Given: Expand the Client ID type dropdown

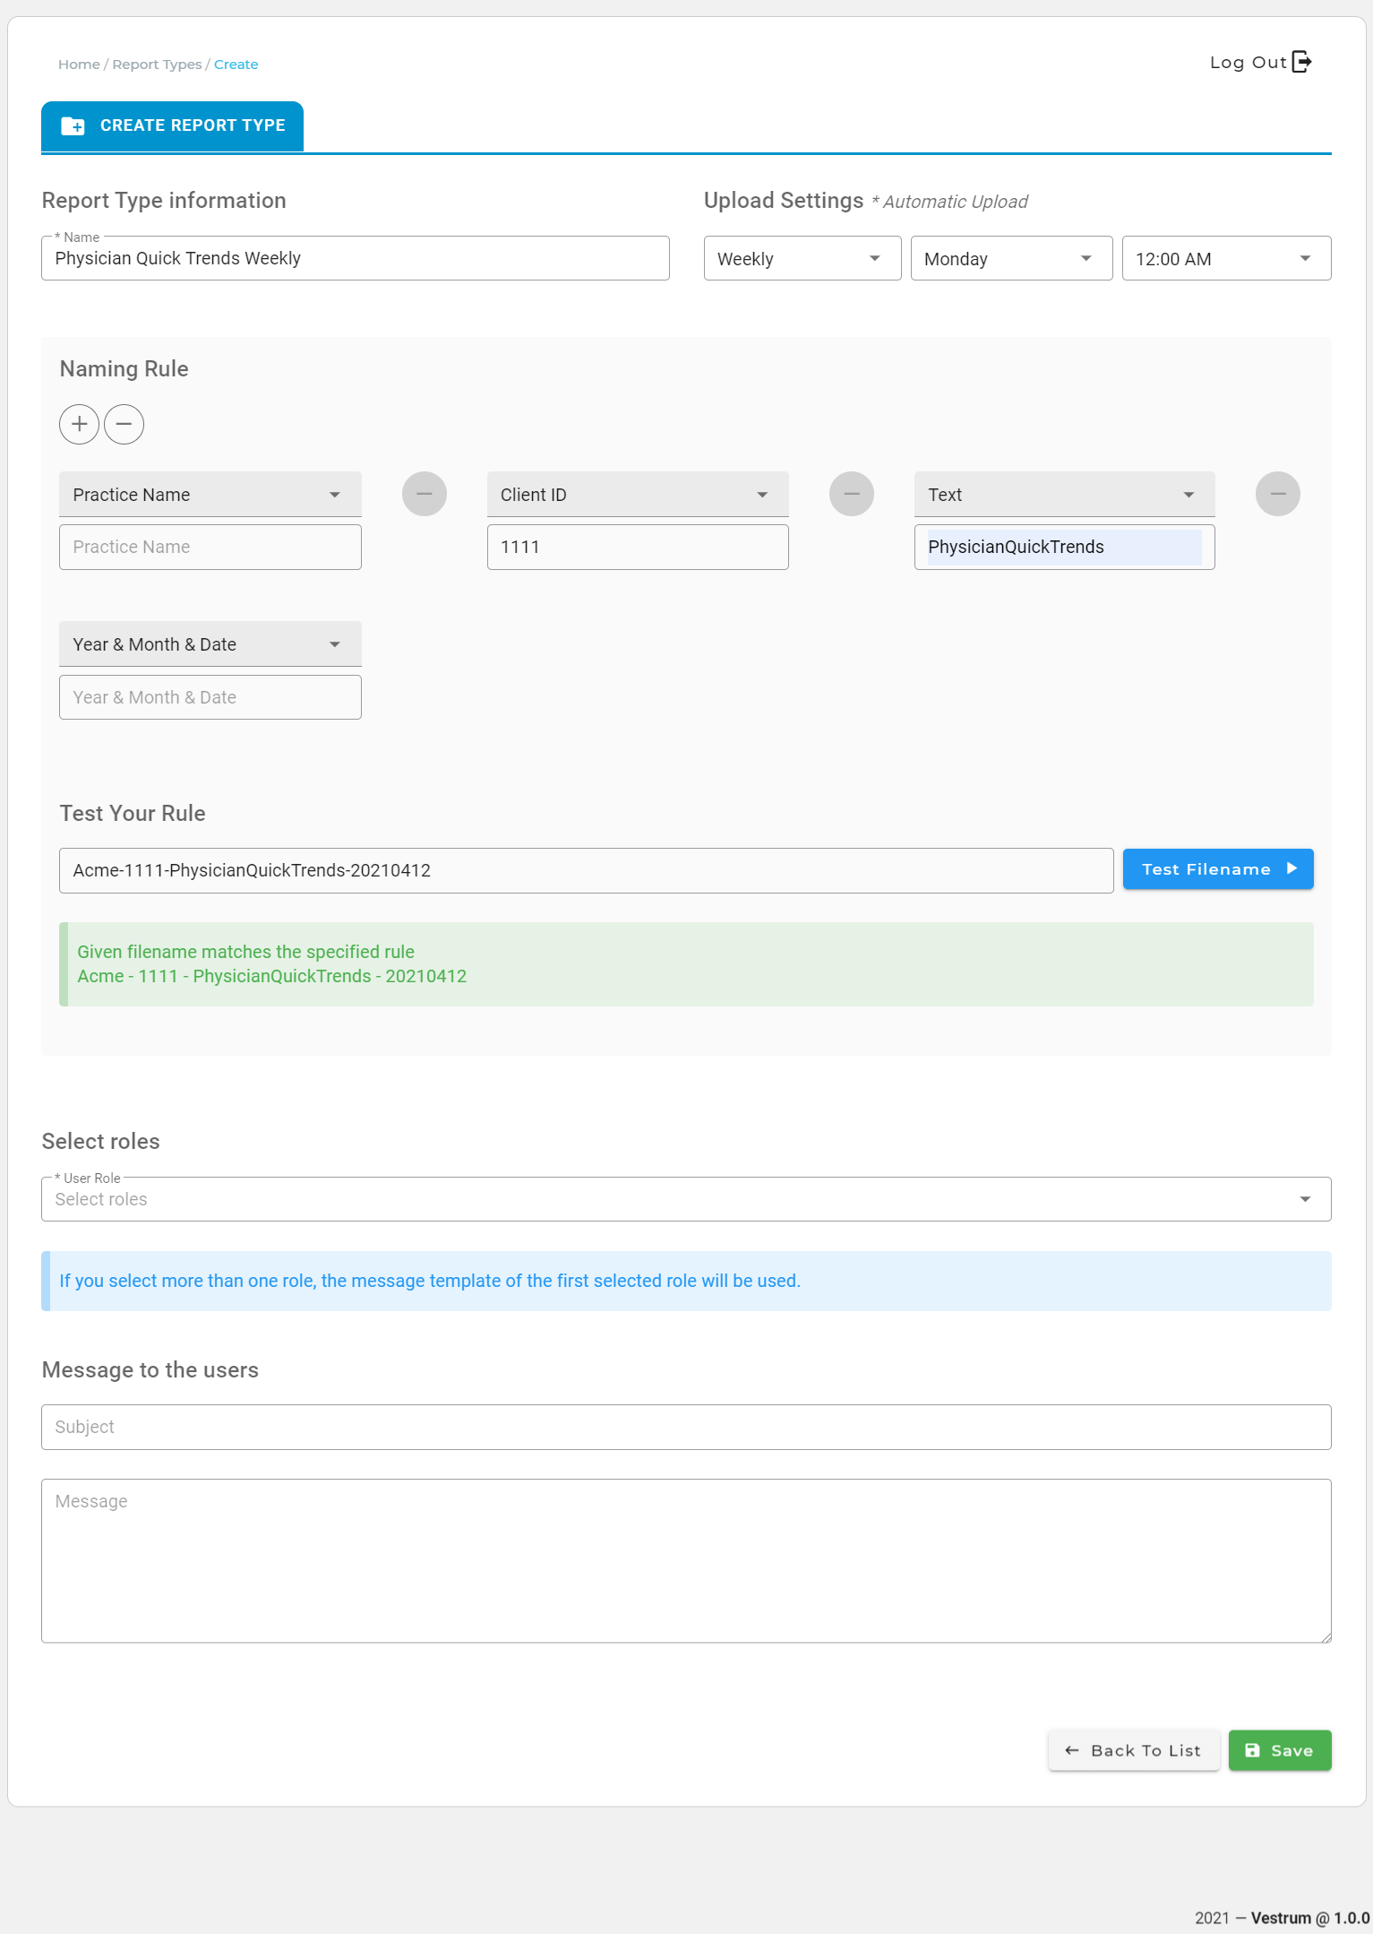Looking at the screenshot, I should 638,494.
